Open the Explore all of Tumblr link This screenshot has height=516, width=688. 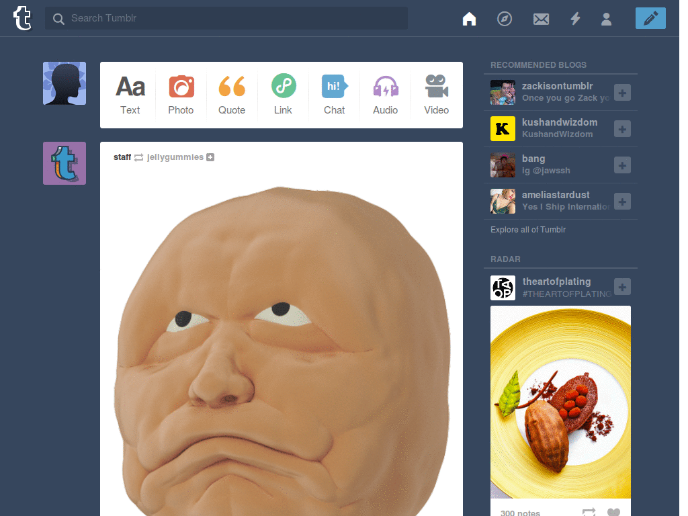coord(528,230)
